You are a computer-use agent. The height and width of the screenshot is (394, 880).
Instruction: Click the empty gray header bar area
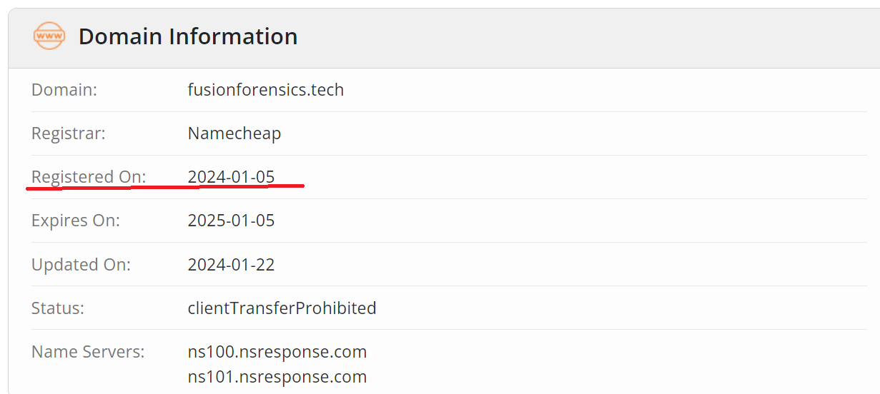point(572,37)
